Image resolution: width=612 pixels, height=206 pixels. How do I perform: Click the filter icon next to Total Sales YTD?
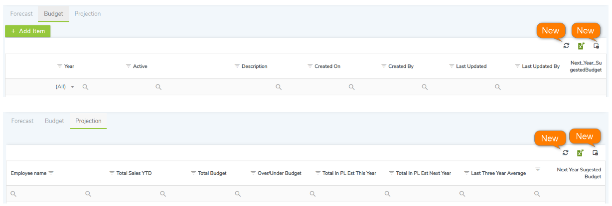click(112, 173)
